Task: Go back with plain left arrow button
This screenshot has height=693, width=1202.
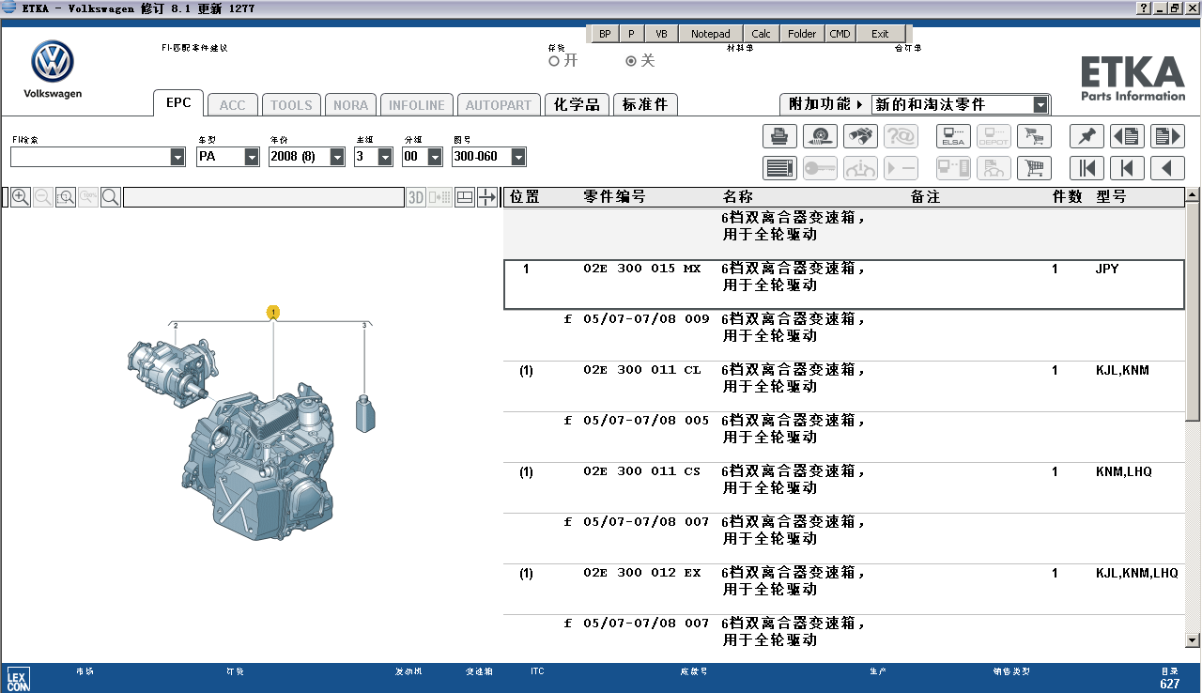Action: pyautogui.click(x=1167, y=168)
